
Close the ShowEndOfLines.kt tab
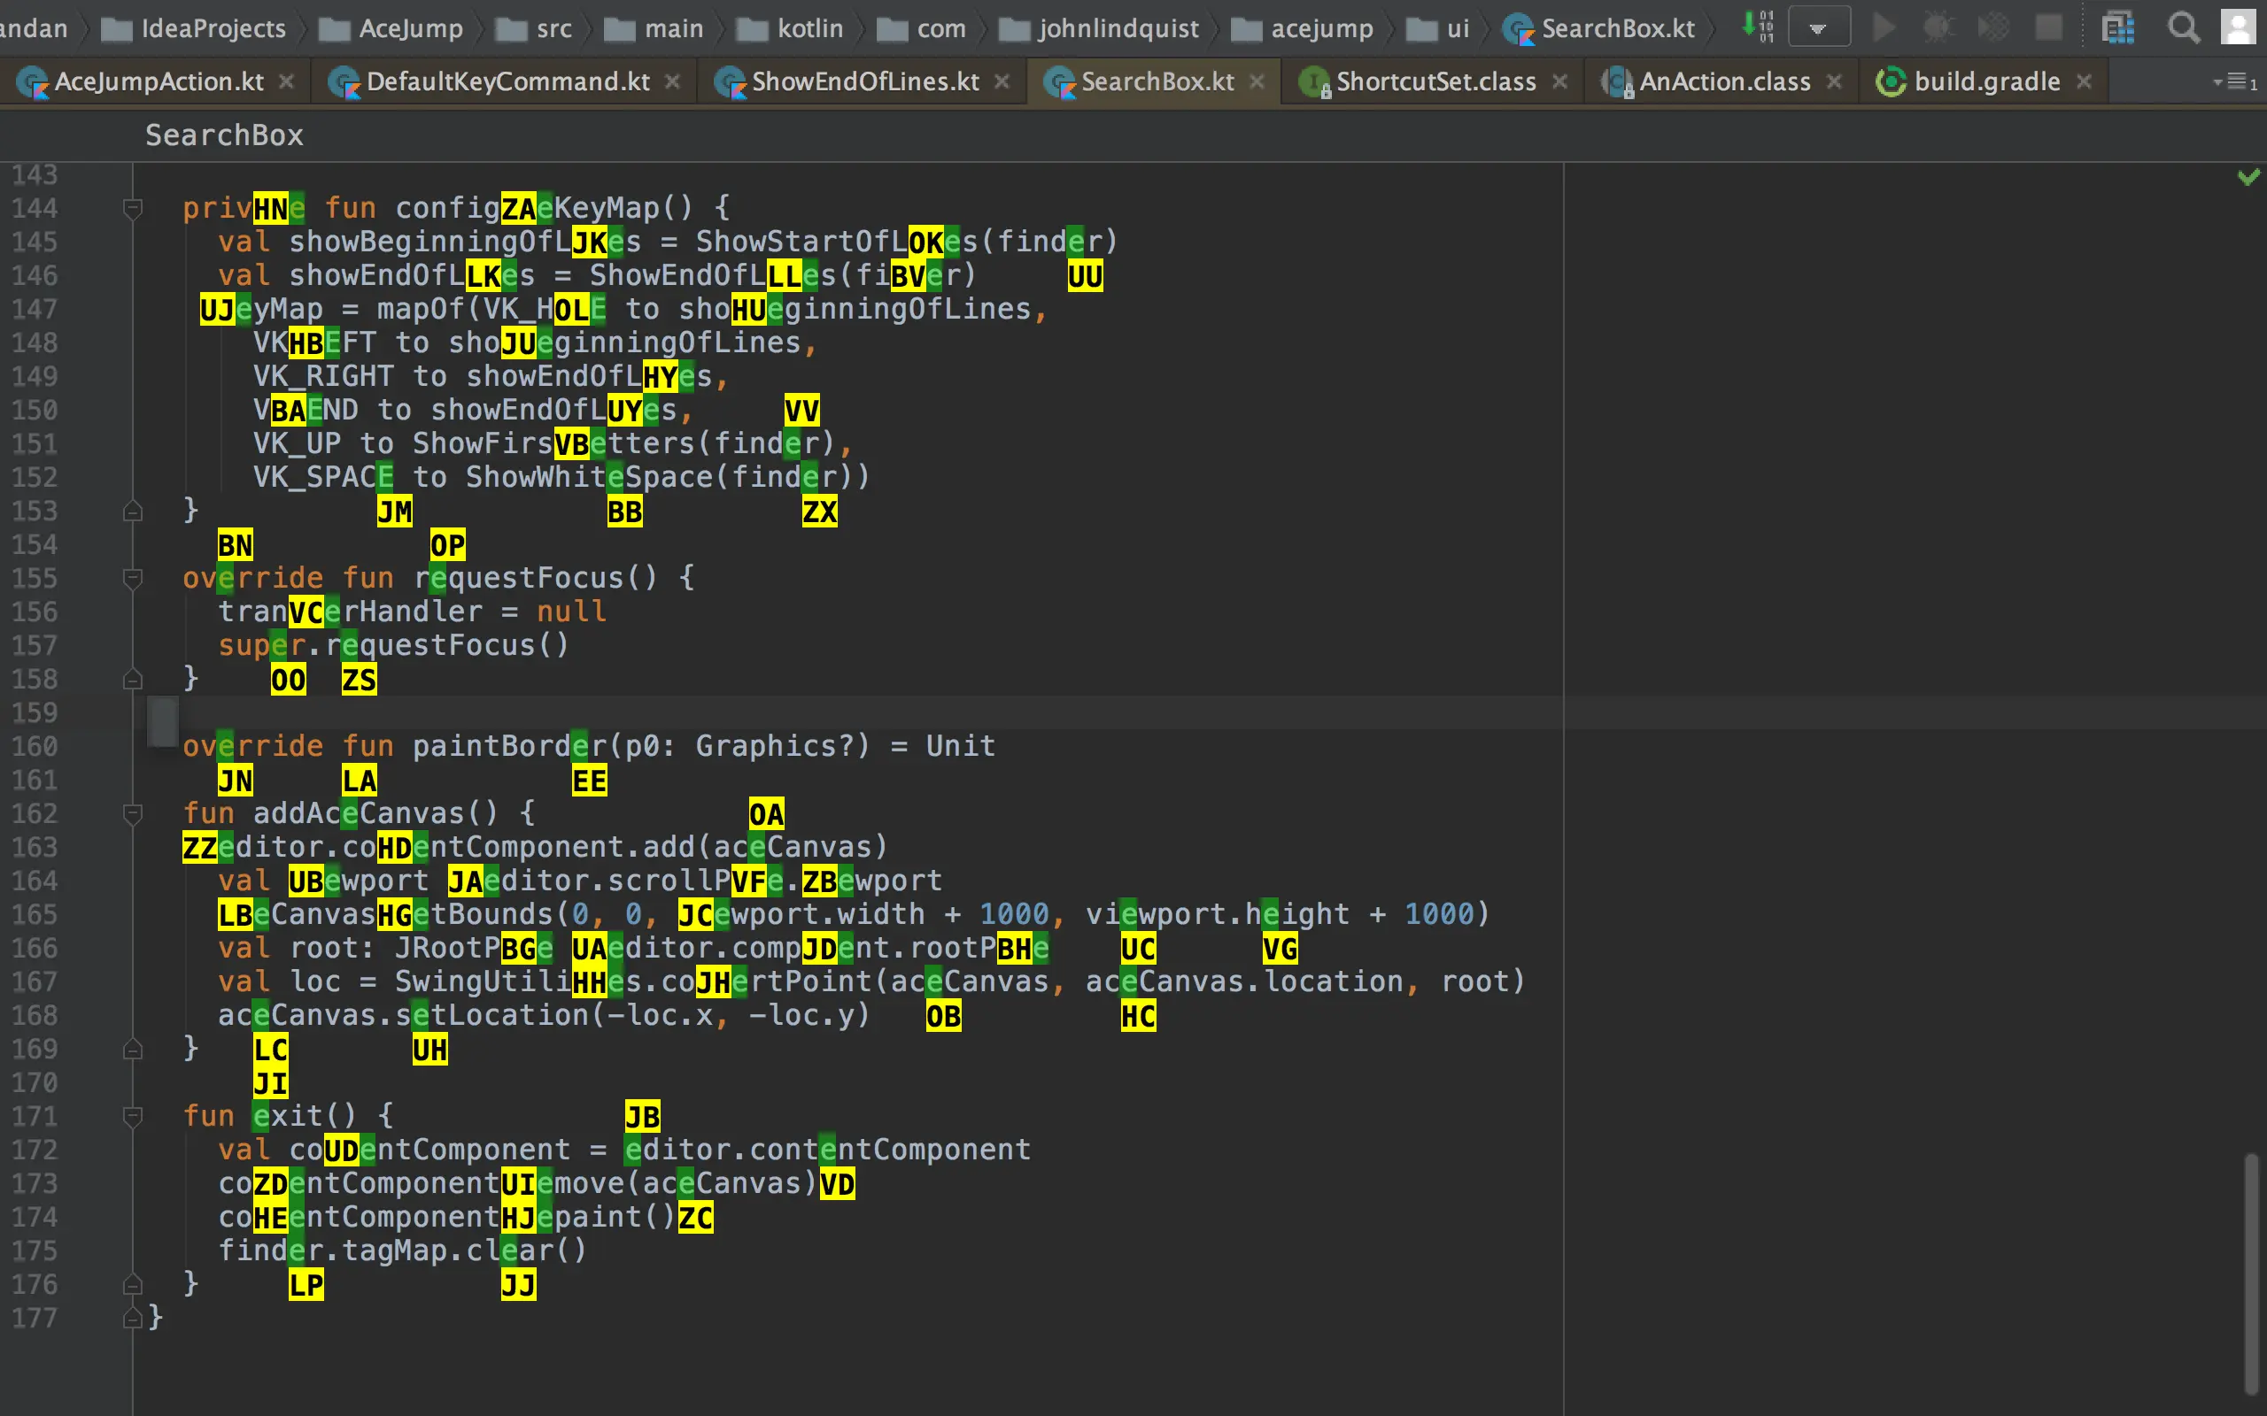(x=1002, y=81)
